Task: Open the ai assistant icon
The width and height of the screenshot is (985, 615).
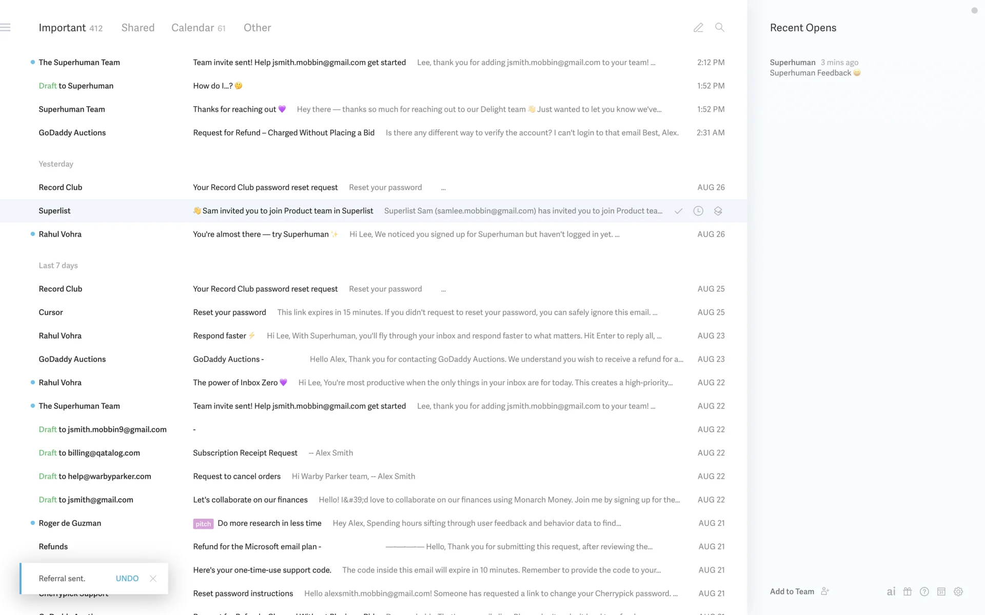Action: point(891,591)
